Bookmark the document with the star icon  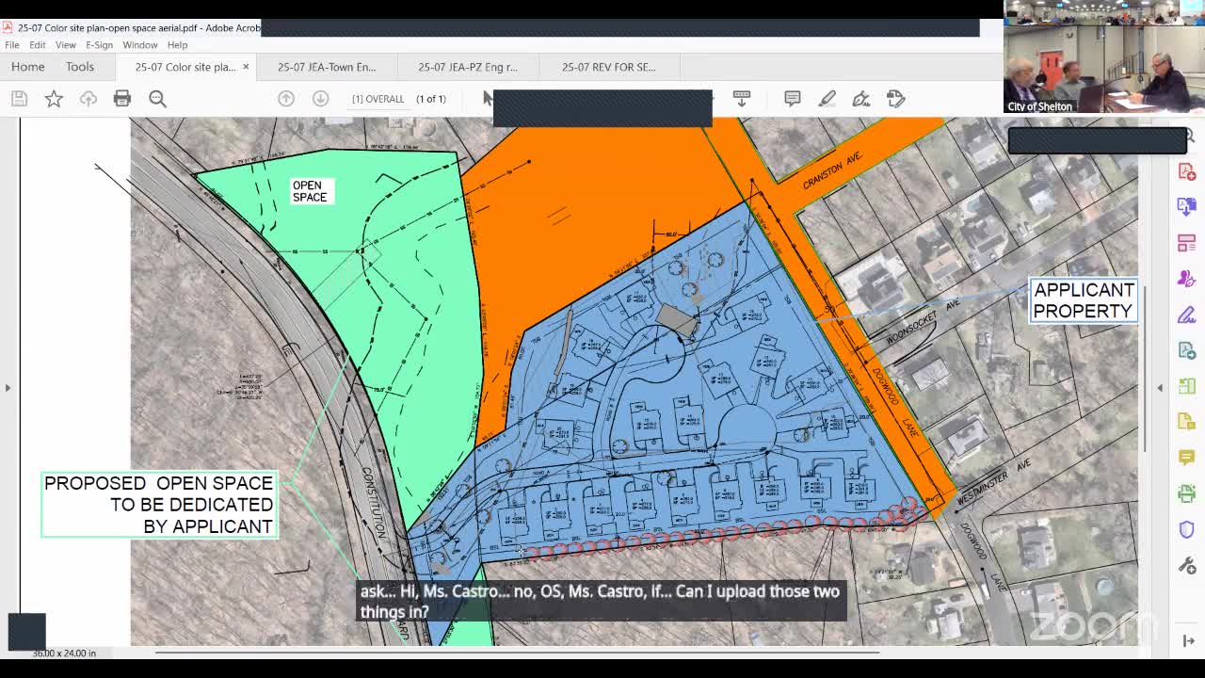pos(54,99)
